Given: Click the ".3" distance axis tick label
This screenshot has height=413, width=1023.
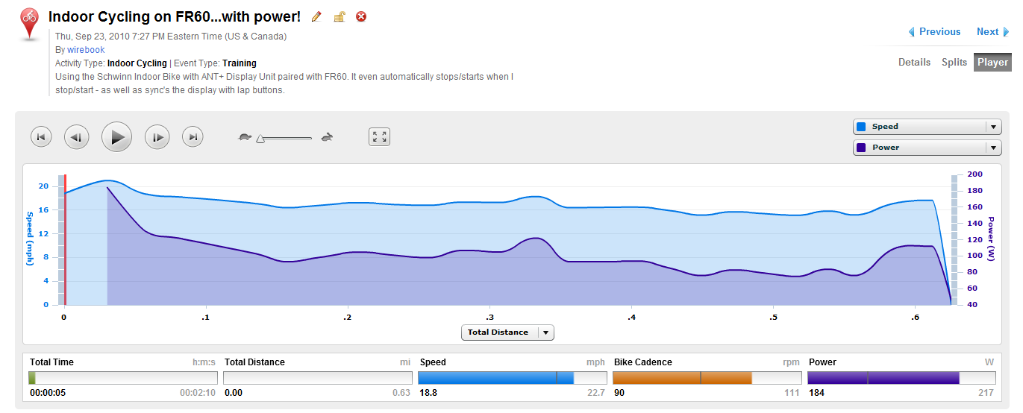Looking at the screenshot, I should pyautogui.click(x=489, y=317).
